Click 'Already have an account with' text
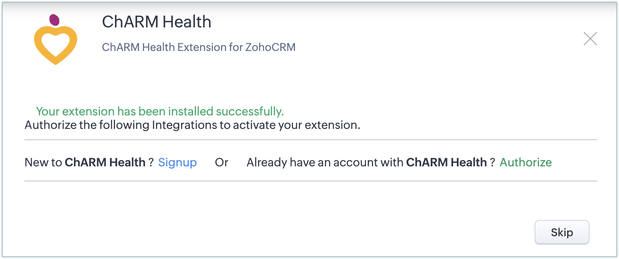Viewport: 619px width, 259px height. 325,163
